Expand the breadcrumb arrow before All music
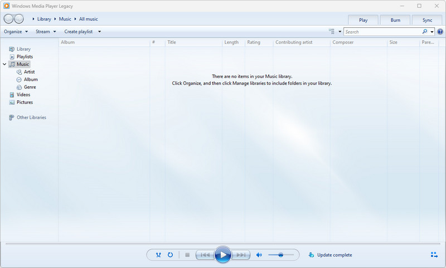The image size is (446, 268). [75, 19]
